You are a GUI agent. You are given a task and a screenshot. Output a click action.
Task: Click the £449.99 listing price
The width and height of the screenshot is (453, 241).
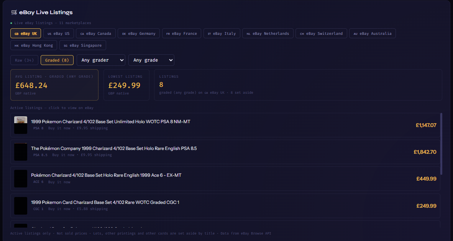[427, 179]
